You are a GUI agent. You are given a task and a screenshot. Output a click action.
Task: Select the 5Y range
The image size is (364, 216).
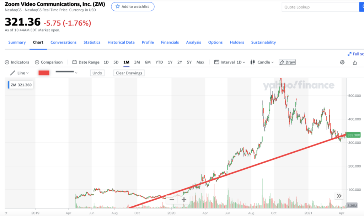click(x=189, y=62)
